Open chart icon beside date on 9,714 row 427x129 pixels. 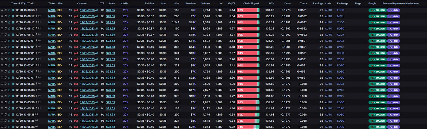[96, 10]
